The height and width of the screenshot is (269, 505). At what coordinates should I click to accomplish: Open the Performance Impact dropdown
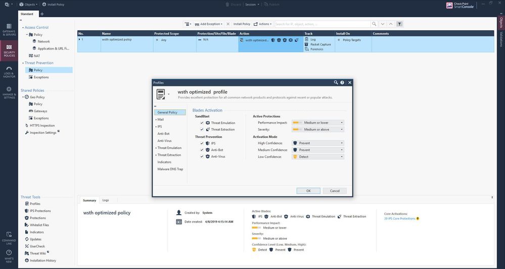(x=318, y=123)
